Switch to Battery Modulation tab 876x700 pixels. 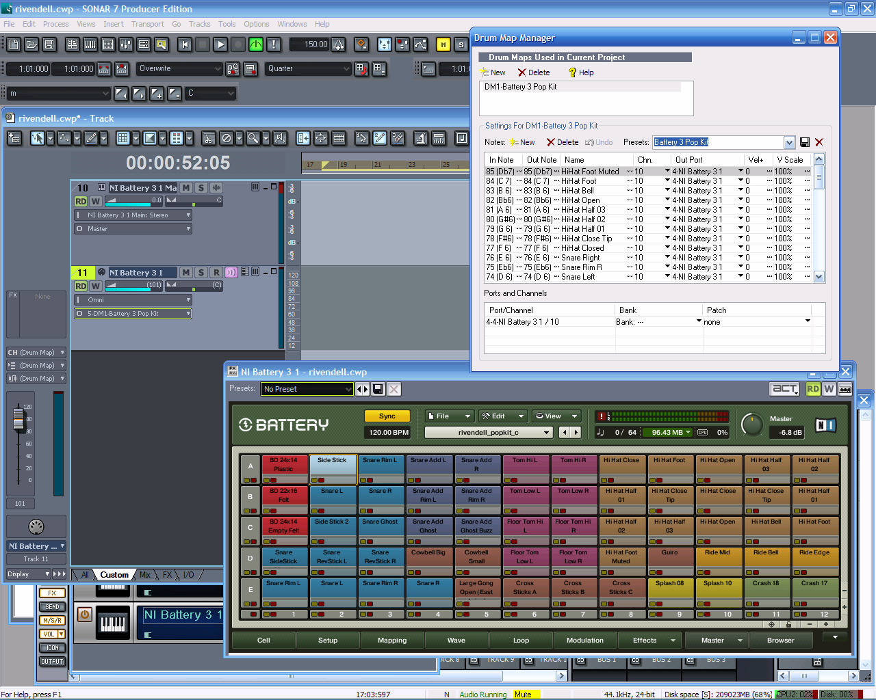[x=585, y=641]
